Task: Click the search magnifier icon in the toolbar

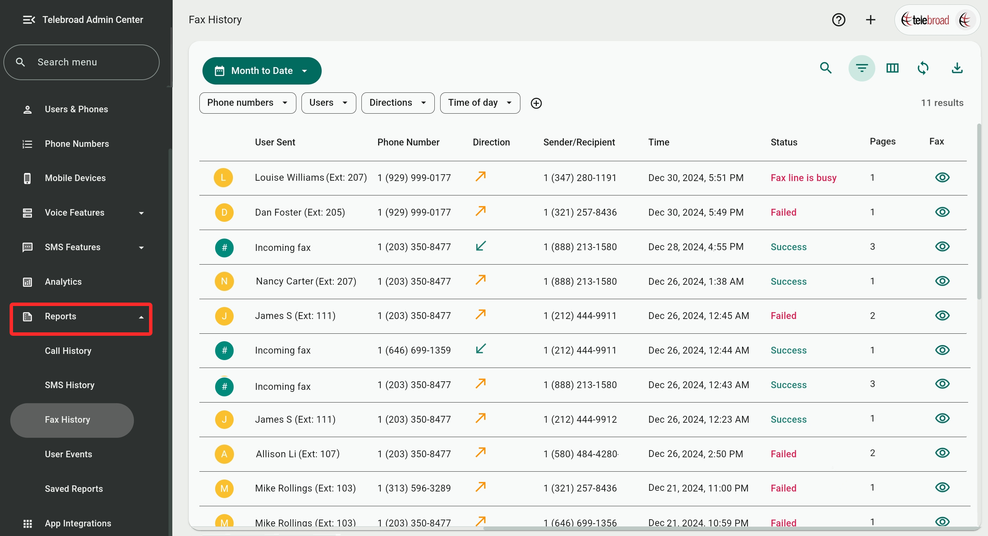Action: (x=825, y=68)
